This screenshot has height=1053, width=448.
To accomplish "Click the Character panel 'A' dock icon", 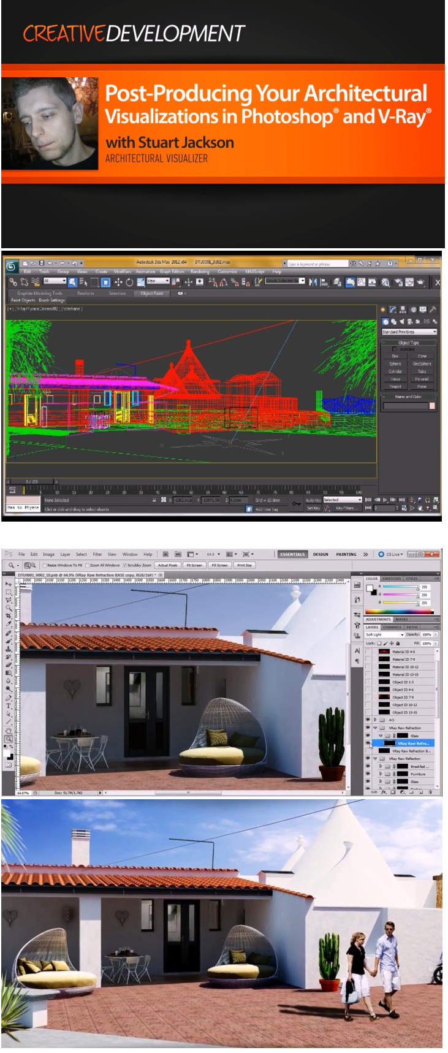I will (x=357, y=651).
